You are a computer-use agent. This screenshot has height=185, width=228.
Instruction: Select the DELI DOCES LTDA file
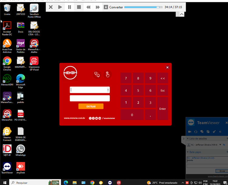tap(34, 29)
